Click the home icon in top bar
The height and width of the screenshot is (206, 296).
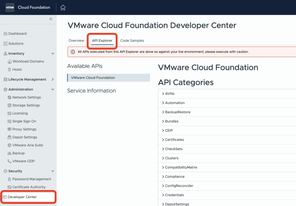[63, 8]
